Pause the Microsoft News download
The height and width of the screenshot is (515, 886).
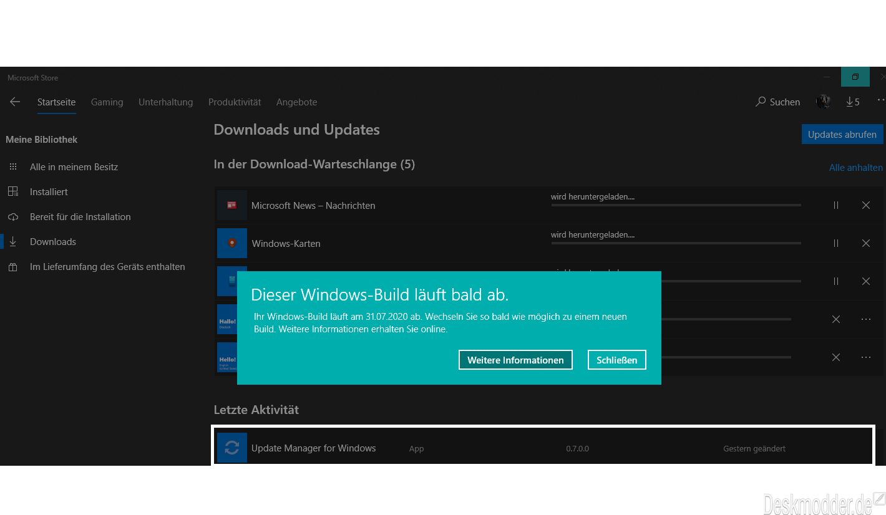(x=836, y=205)
